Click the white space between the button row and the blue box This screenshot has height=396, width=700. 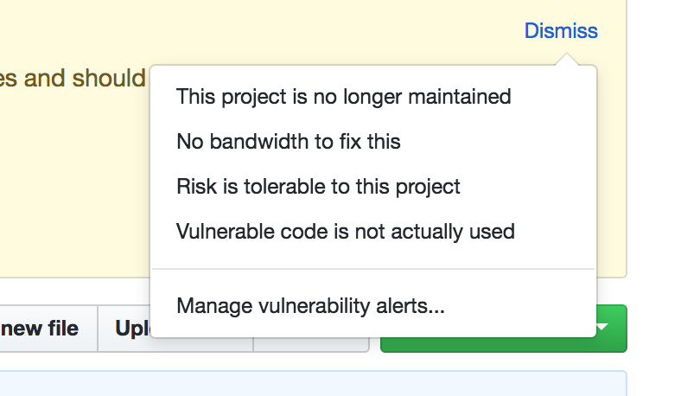pos(313,361)
